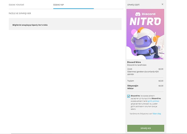This screenshot has height=134, width=187.
Task: Place the order with SİPARİŞ VER
Action: pos(145,128)
